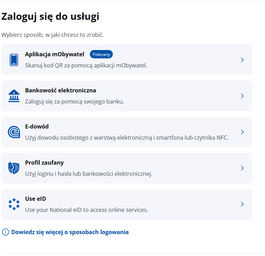Click text 'Use your National eID to access online services.'
The height and width of the screenshot is (256, 265).
coord(86,210)
